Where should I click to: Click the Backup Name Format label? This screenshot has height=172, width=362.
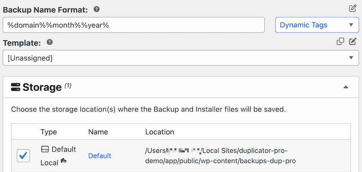[45, 10]
